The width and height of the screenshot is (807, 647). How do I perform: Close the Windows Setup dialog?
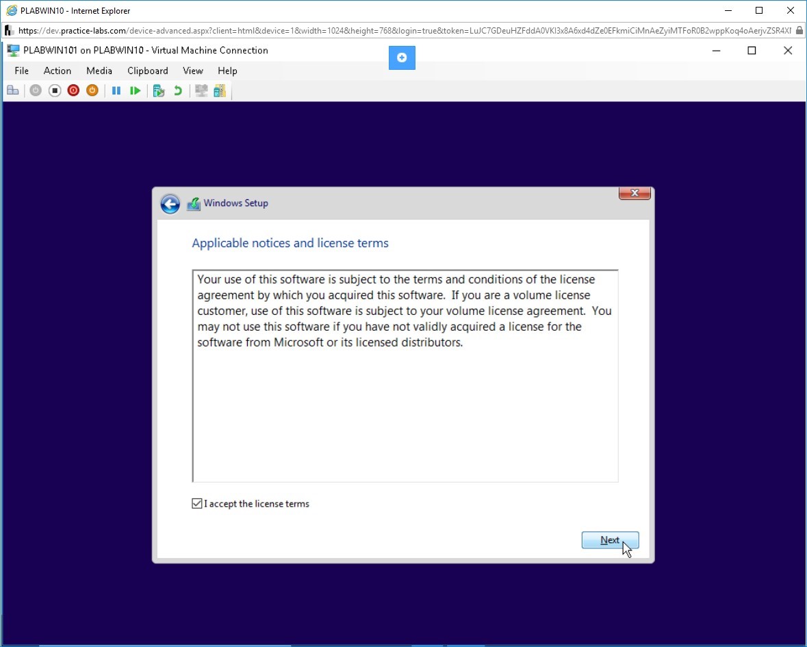[x=635, y=193]
